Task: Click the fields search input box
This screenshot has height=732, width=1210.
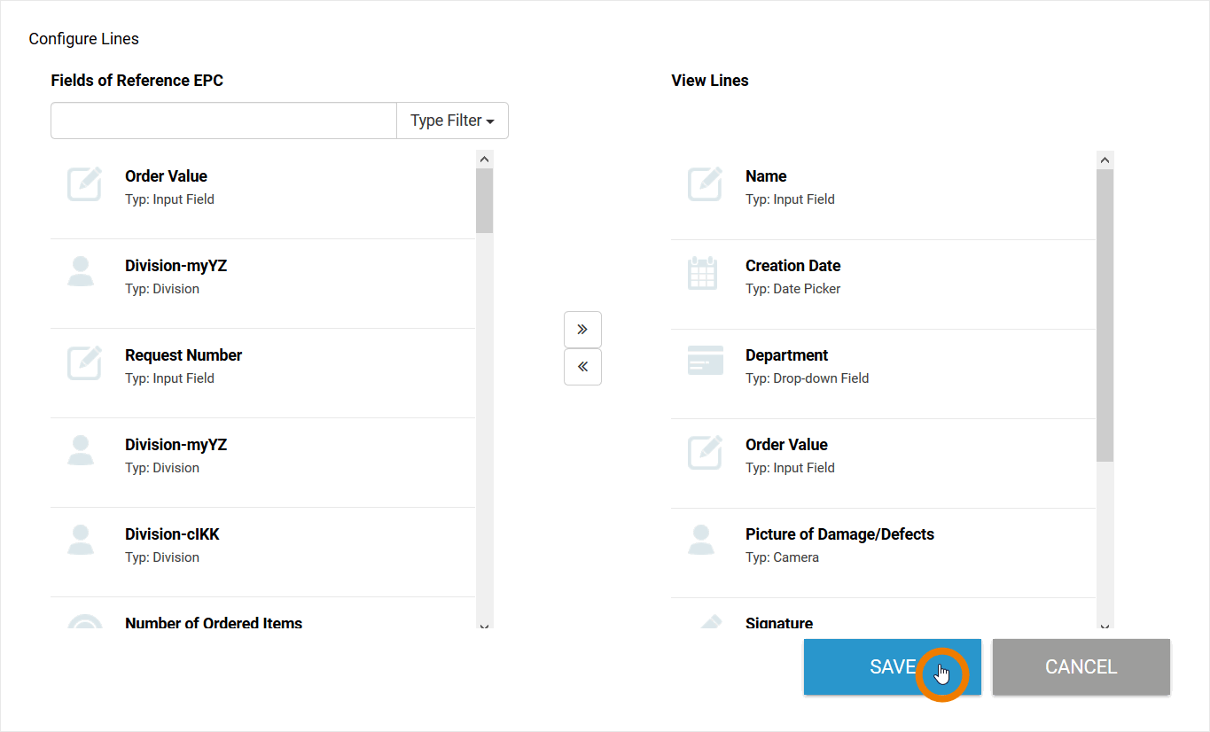Action: pos(223,121)
